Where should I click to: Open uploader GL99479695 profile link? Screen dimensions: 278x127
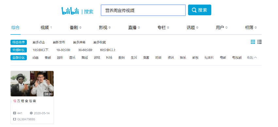(26, 119)
